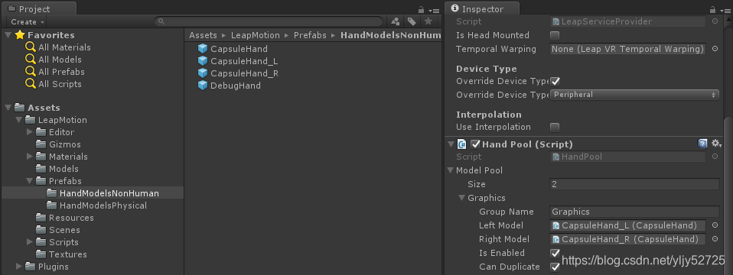
Task: Collapse the LeapMotion folder arrow
Action: (x=19, y=120)
